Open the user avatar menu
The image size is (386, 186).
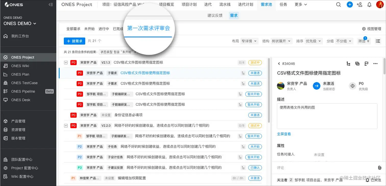pyautogui.click(x=380, y=5)
